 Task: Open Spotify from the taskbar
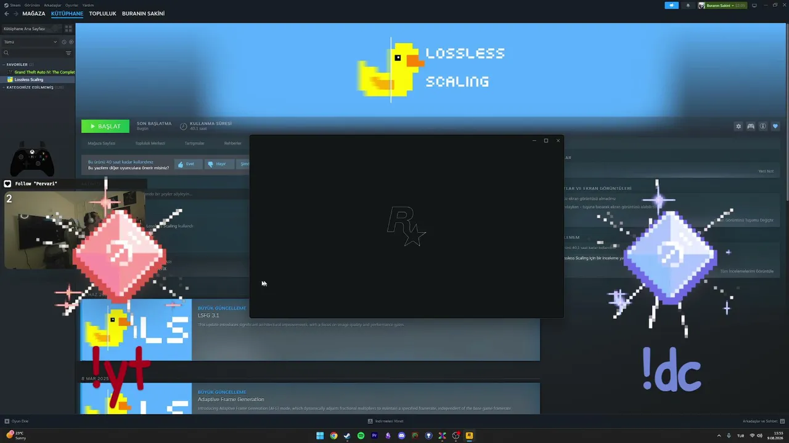[x=361, y=436]
